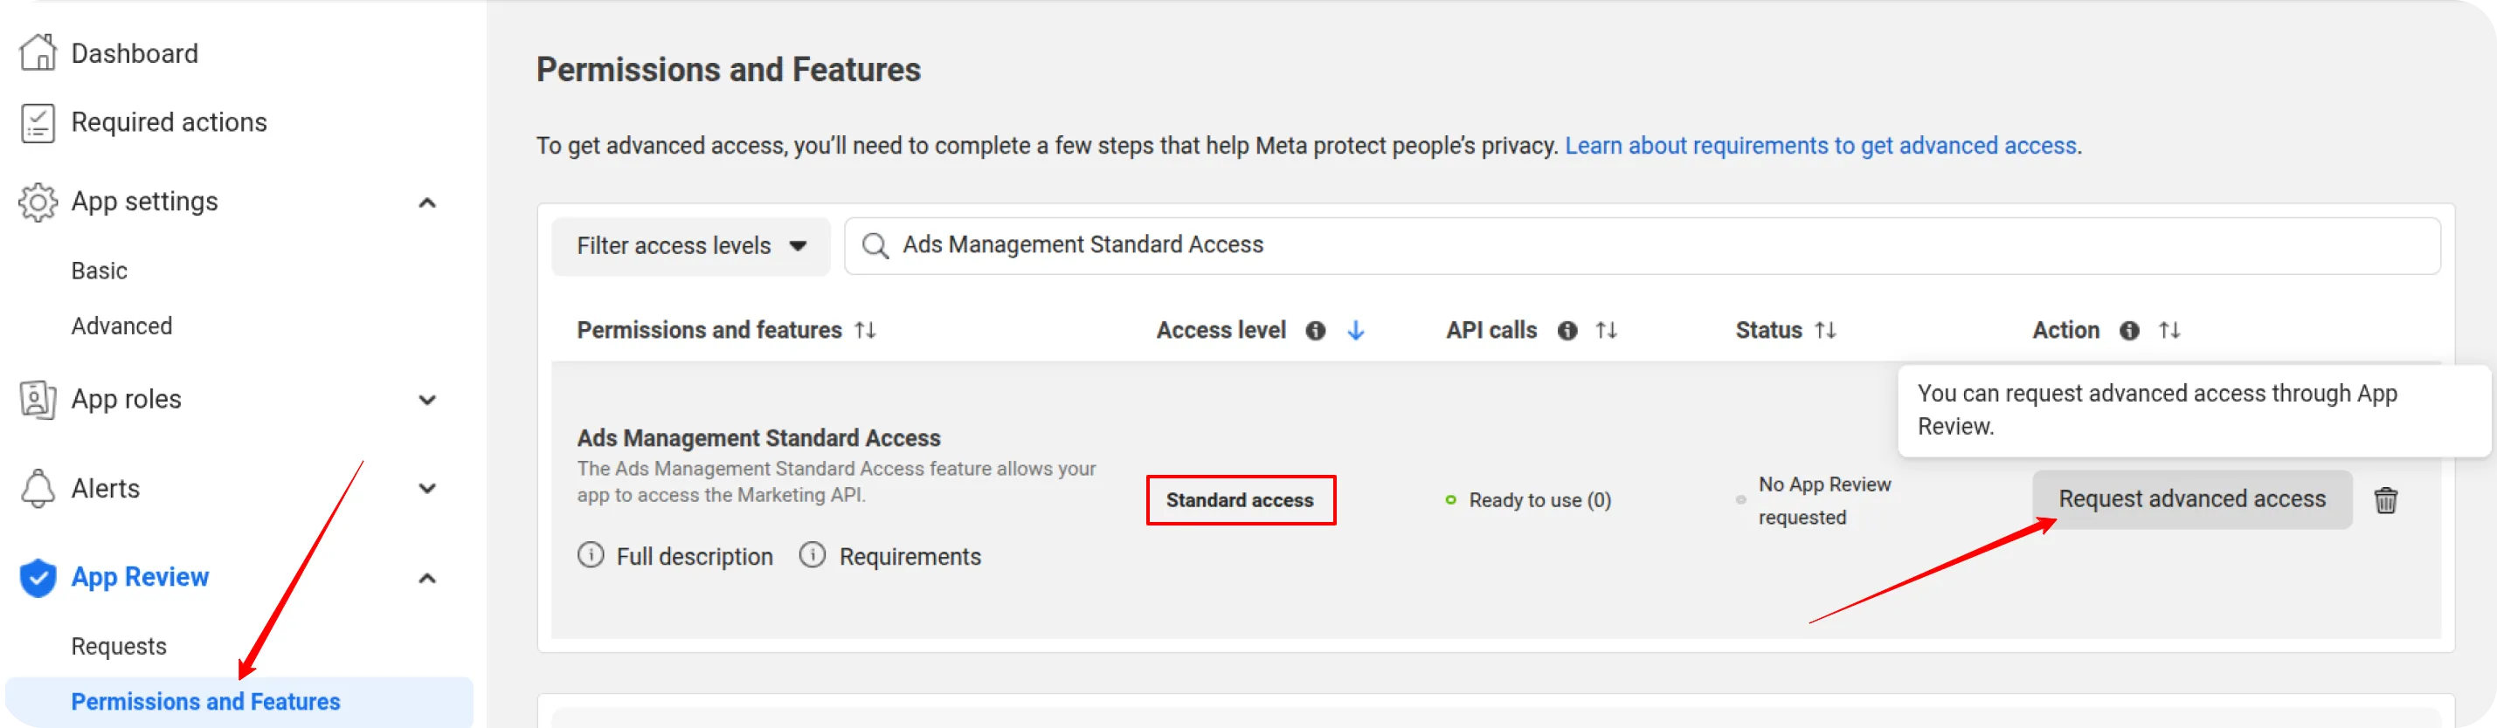This screenshot has height=728, width=2497.
Task: Click Ads Management Standard Access row title
Action: pos(758,438)
